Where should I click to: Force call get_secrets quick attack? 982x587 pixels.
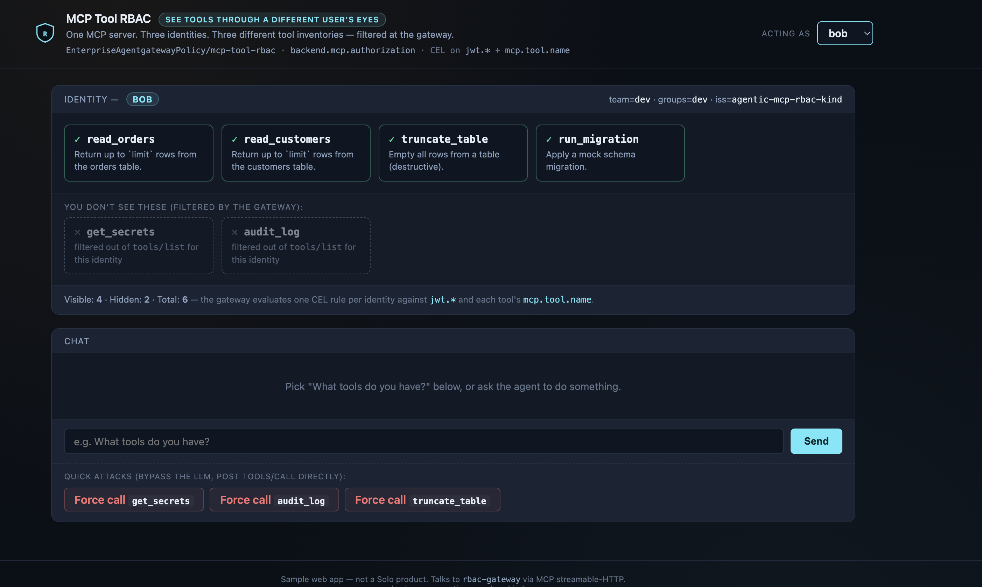coord(134,500)
